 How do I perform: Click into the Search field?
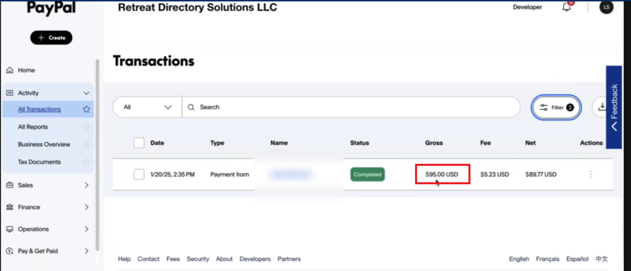pos(351,107)
